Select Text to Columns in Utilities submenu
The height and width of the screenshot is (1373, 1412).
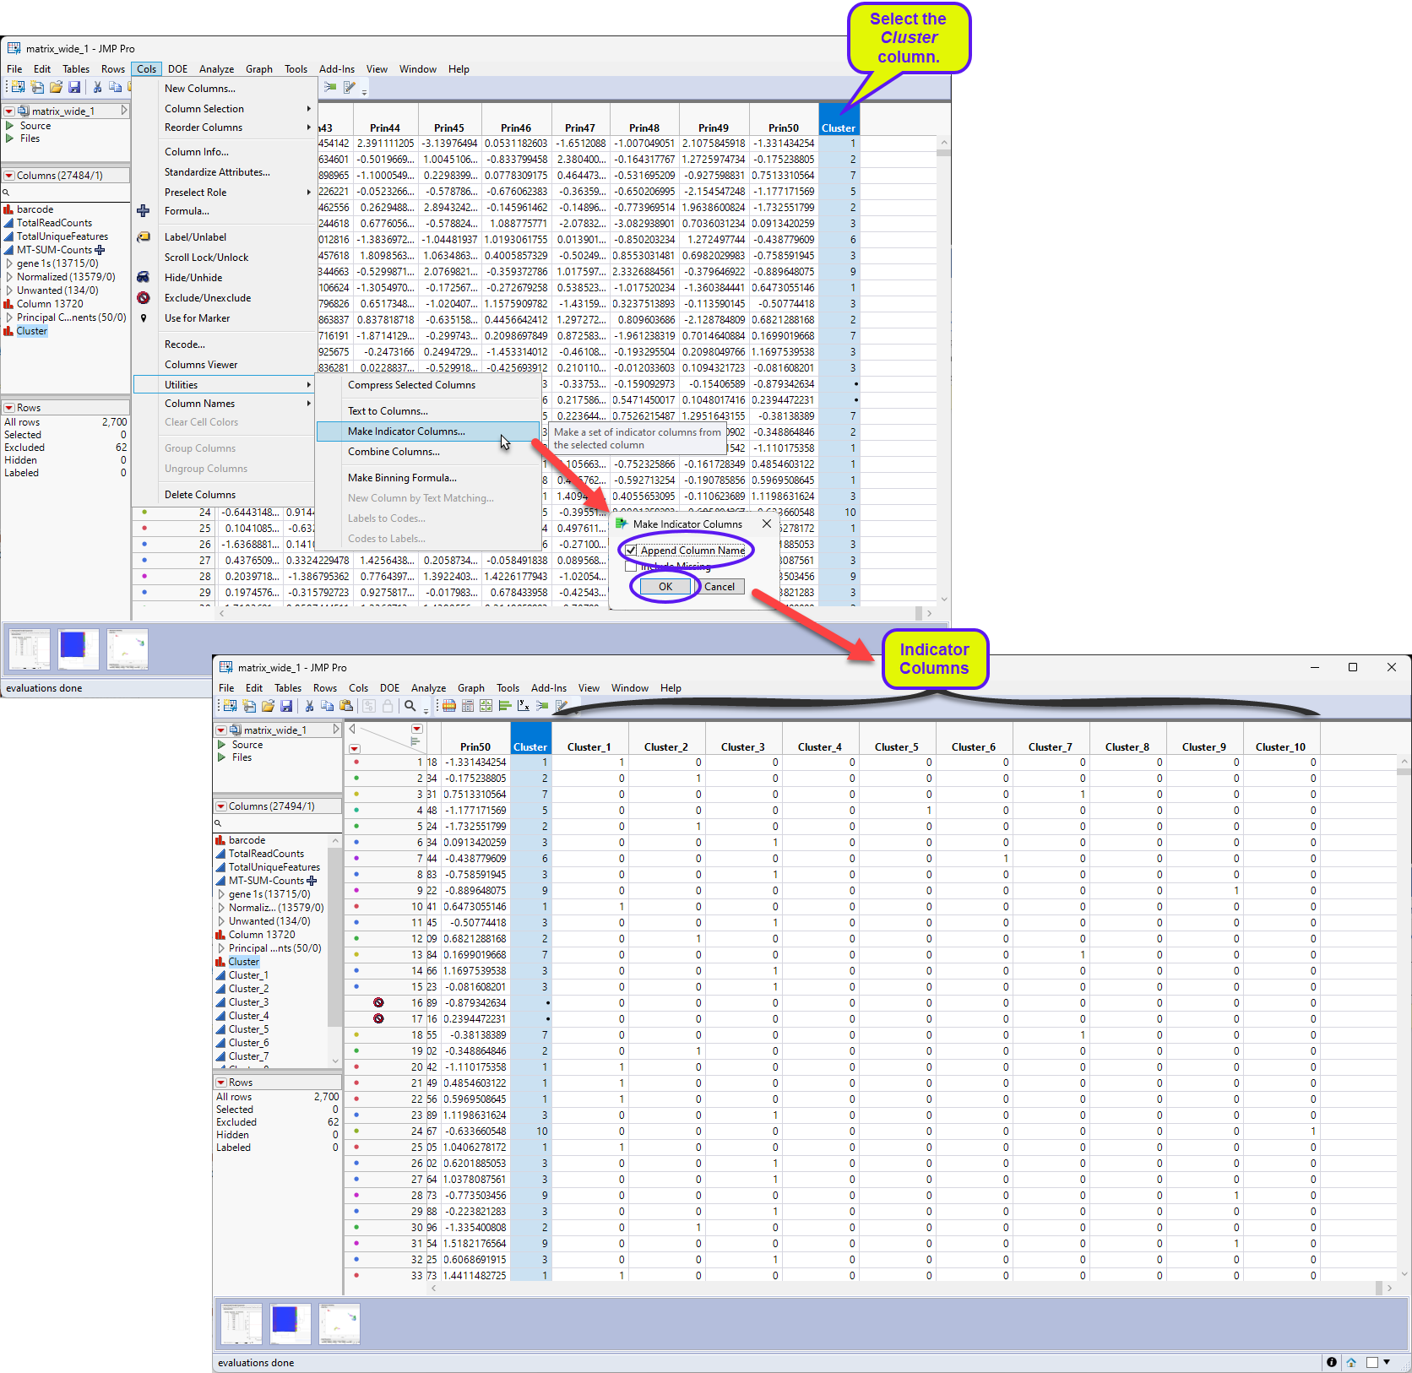(388, 411)
